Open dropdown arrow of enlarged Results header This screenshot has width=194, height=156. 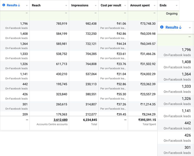pyautogui.click(x=190, y=28)
